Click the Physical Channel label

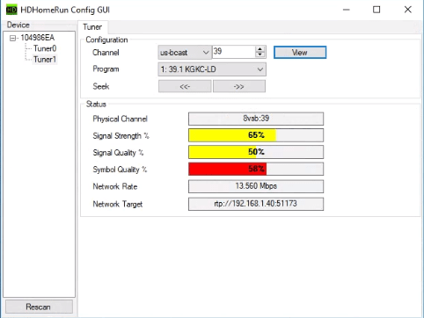120,119
